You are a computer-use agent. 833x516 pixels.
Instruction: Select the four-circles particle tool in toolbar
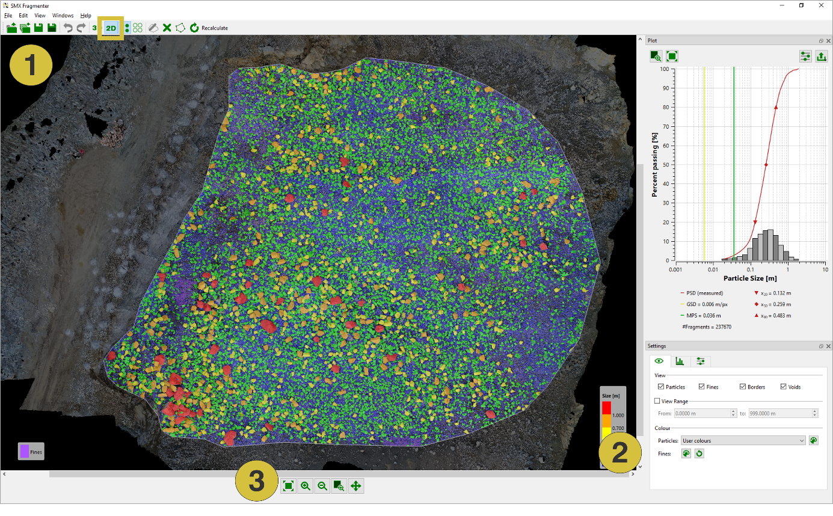(138, 28)
